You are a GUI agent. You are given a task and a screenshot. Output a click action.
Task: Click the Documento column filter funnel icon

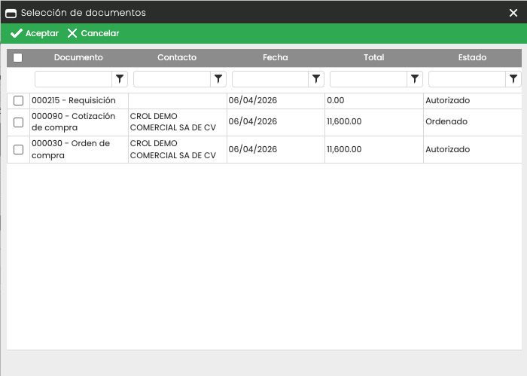[120, 79]
